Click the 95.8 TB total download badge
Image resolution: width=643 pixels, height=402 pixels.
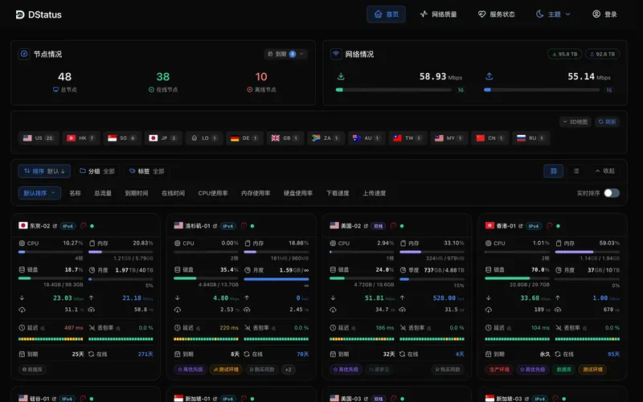[x=565, y=54]
